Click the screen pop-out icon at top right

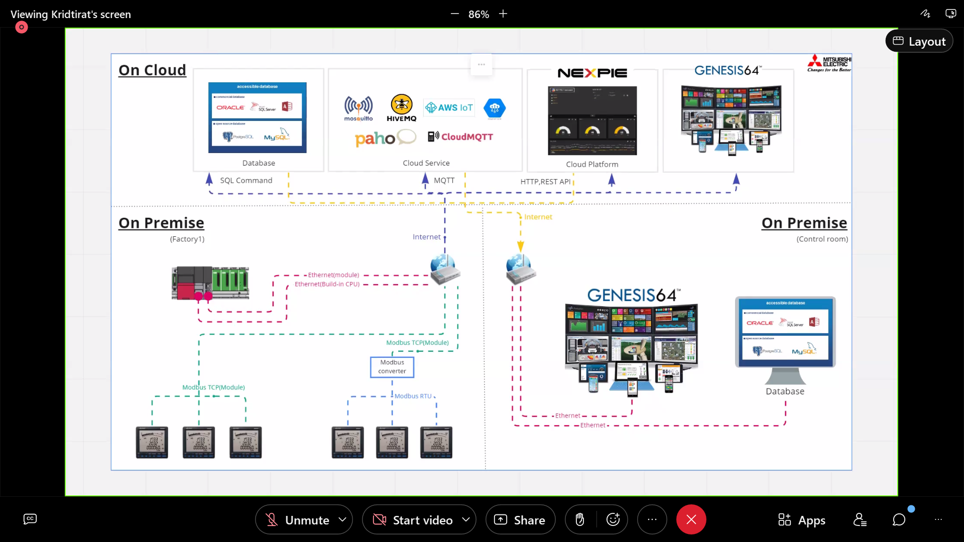tap(950, 14)
